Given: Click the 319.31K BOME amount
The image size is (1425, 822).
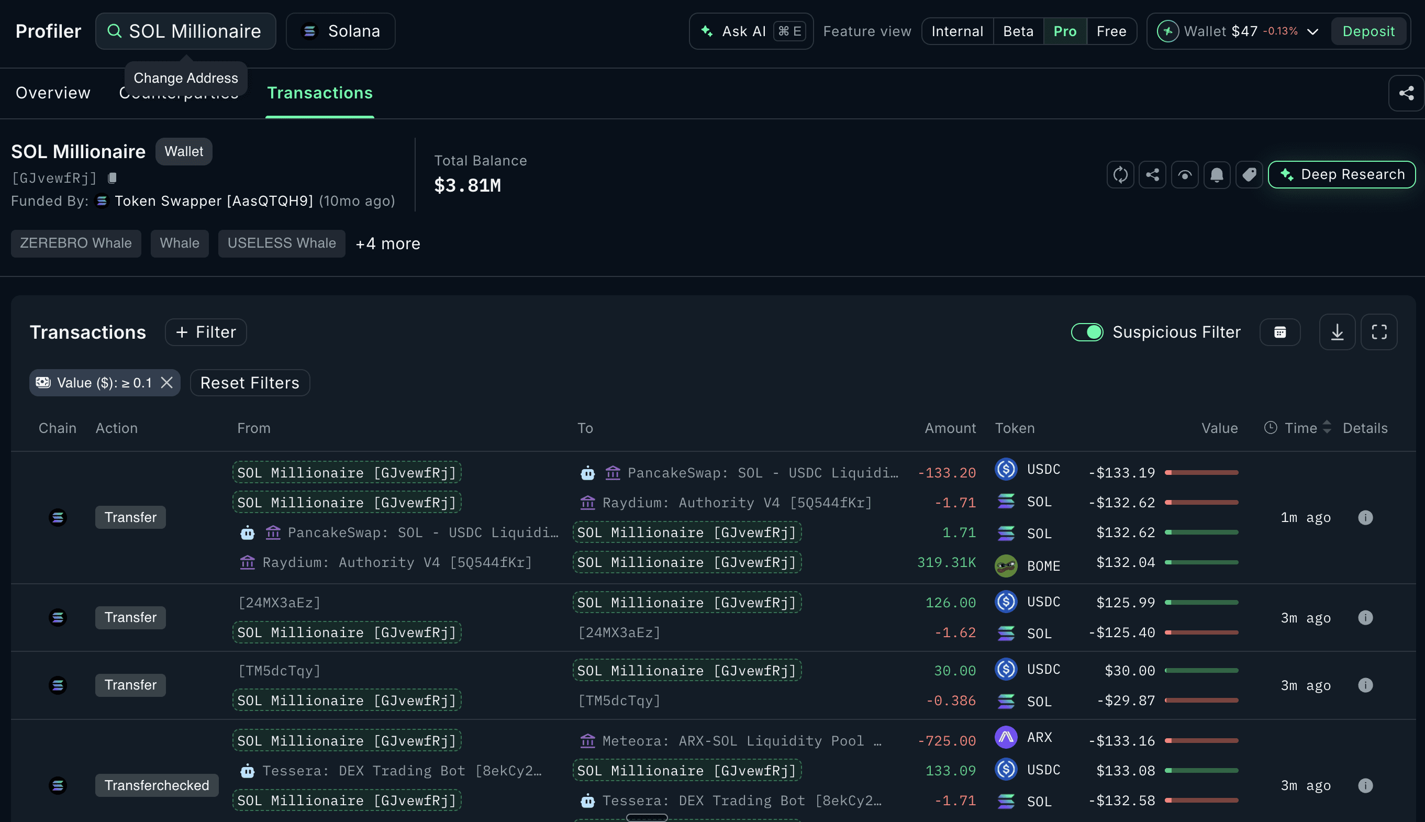Looking at the screenshot, I should coord(947,562).
